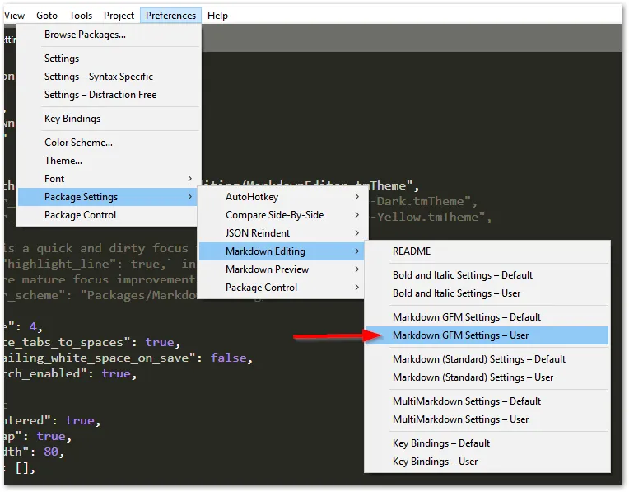Close the Preferences menu in menu bar
The image size is (629, 492).
[171, 16]
